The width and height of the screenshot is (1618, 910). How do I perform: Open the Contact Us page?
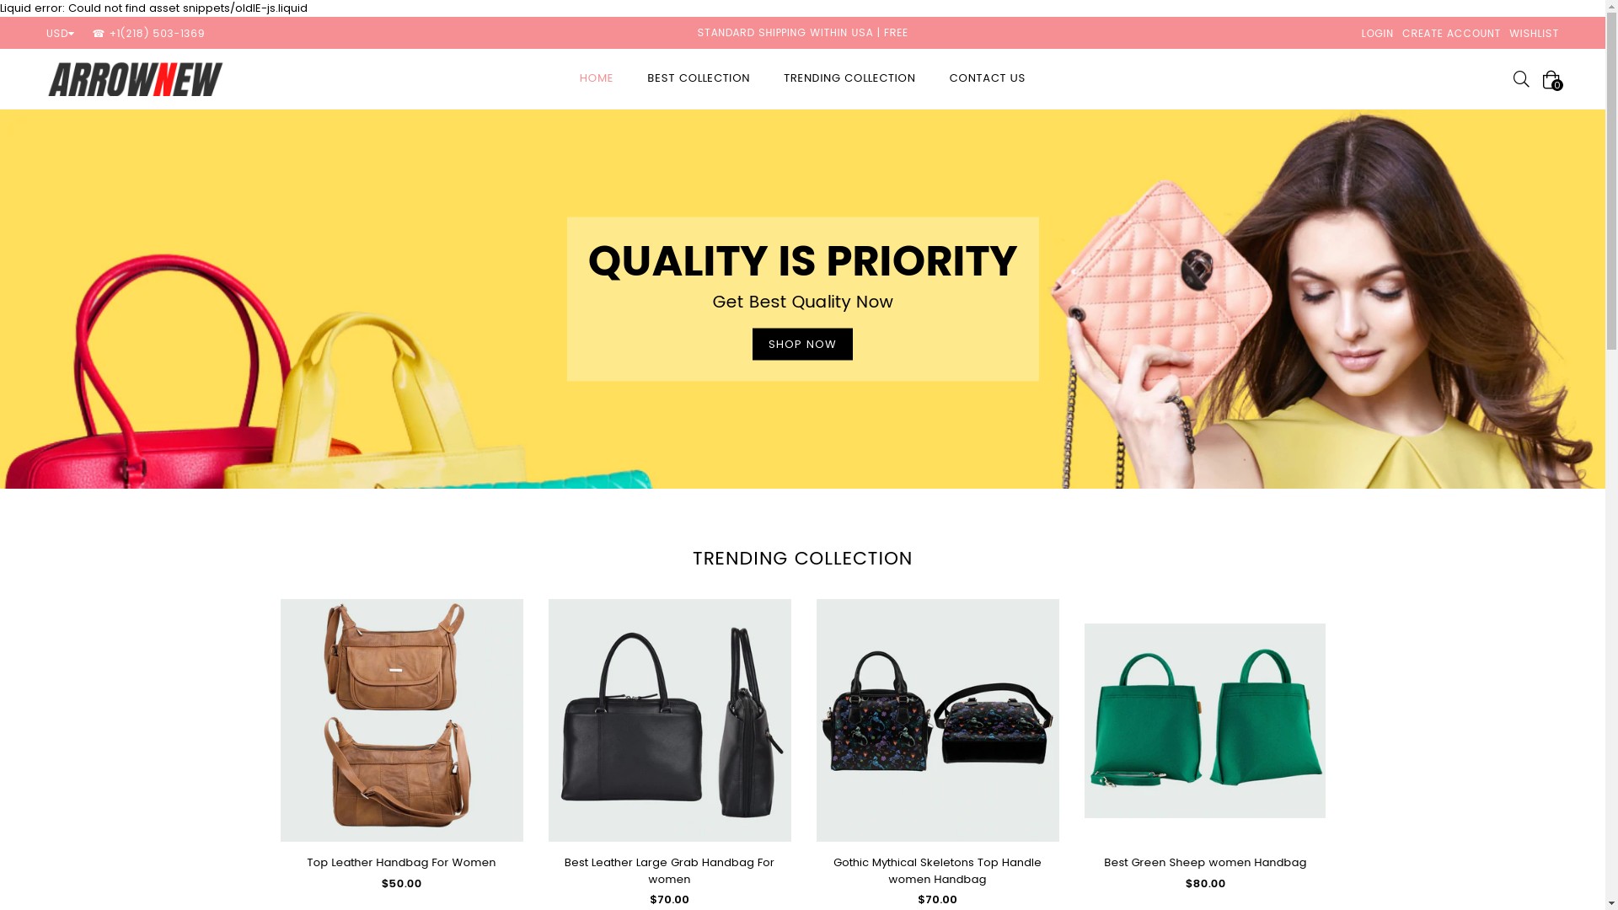988,78
